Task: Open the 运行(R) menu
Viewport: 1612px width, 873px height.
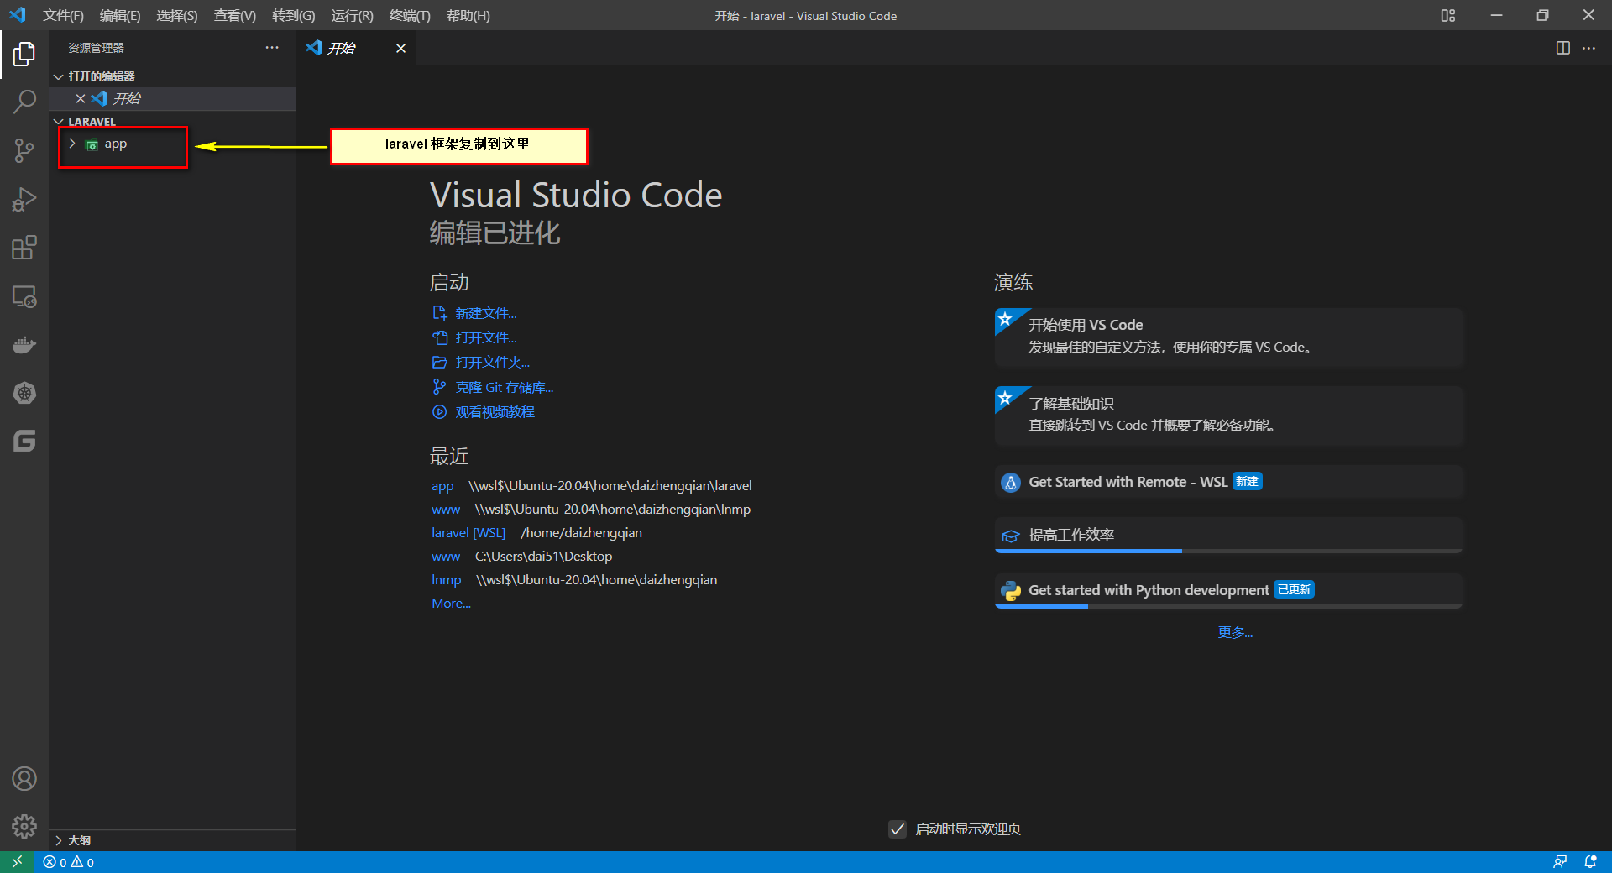Action: coord(353,16)
